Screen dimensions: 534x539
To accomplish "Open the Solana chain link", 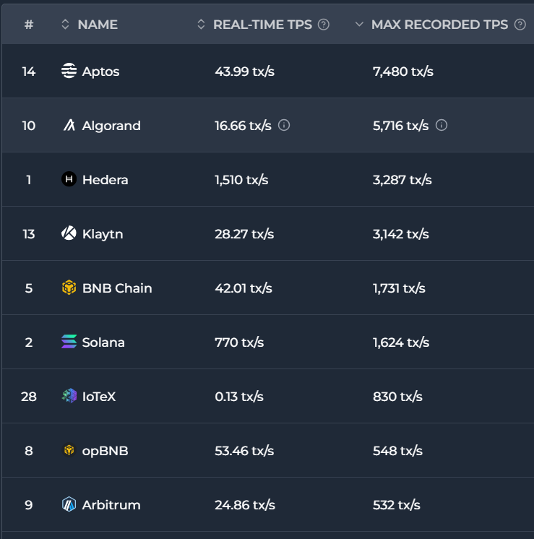I will tap(103, 342).
